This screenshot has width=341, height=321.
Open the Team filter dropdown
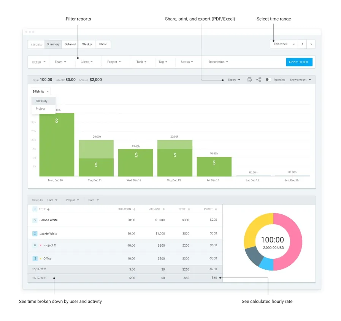60,62
